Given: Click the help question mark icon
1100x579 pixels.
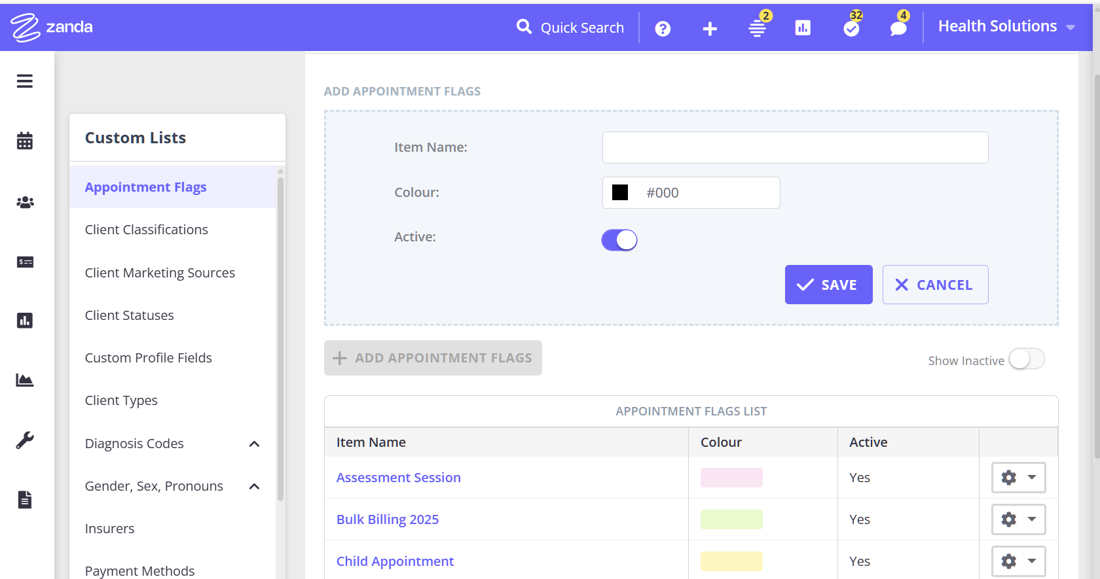Looking at the screenshot, I should point(663,29).
